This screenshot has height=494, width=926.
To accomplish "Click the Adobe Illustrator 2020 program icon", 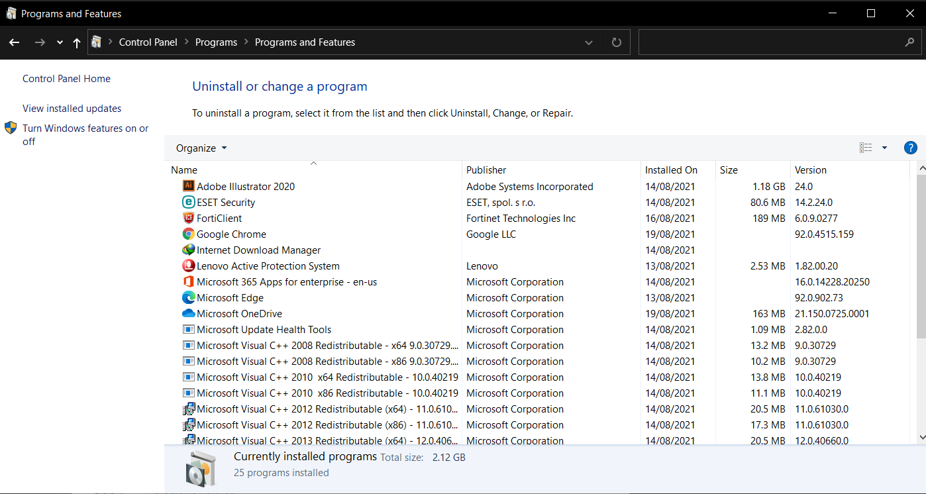I will coord(188,186).
